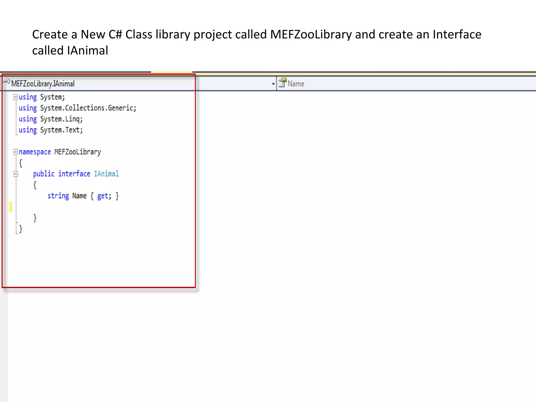536x402 pixels.
Task: Click the 'public' keyword before interface
Action: coord(44,174)
